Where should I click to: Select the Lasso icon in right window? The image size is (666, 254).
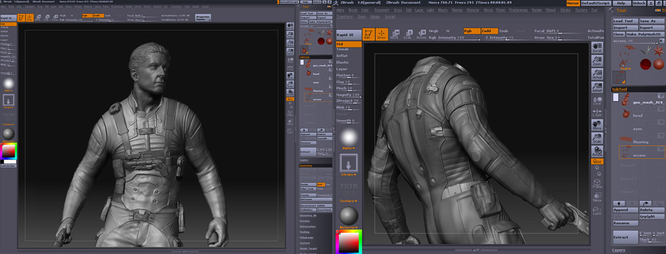[x=598, y=210]
